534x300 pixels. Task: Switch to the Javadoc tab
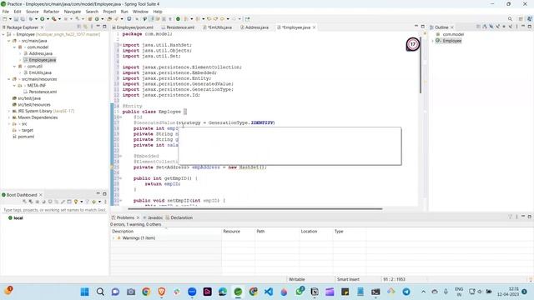[155, 217]
